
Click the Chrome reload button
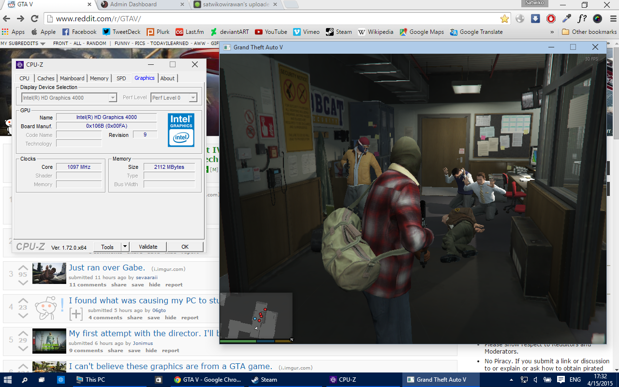click(x=34, y=19)
